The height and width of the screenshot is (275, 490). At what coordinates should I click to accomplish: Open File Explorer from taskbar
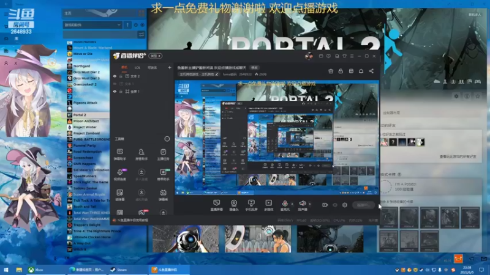pyautogui.click(x=19, y=269)
